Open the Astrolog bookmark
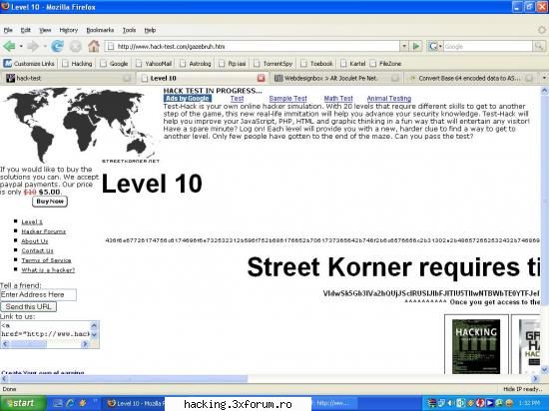Image resolution: width=549 pixels, height=411 pixels. coord(196,64)
